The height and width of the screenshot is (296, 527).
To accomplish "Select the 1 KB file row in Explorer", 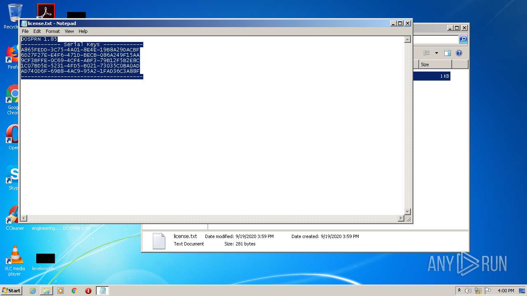I will coord(432,76).
